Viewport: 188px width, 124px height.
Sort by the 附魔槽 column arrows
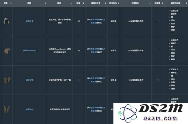coord(163,3)
